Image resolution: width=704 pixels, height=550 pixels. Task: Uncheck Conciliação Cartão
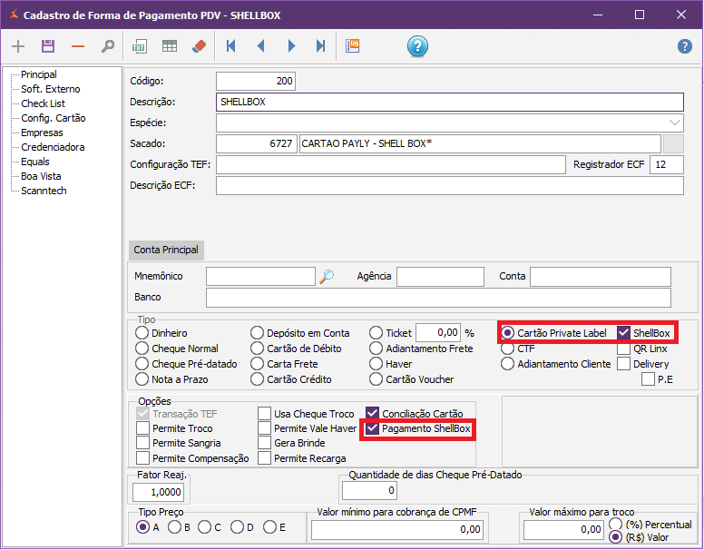(x=372, y=413)
